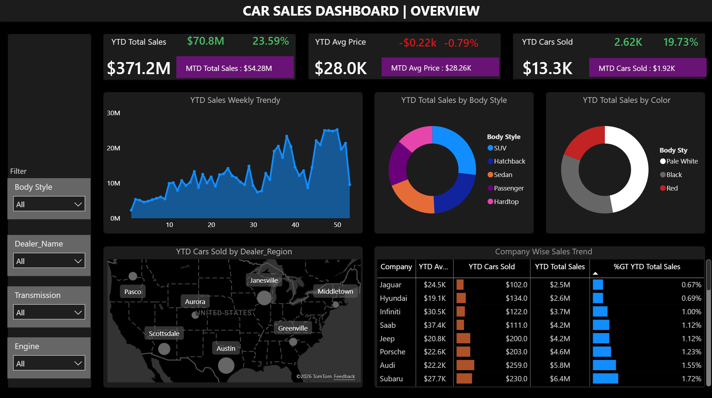This screenshot has height=398, width=712.
Task: Select Hatchback legend color marker
Action: [x=490, y=161]
